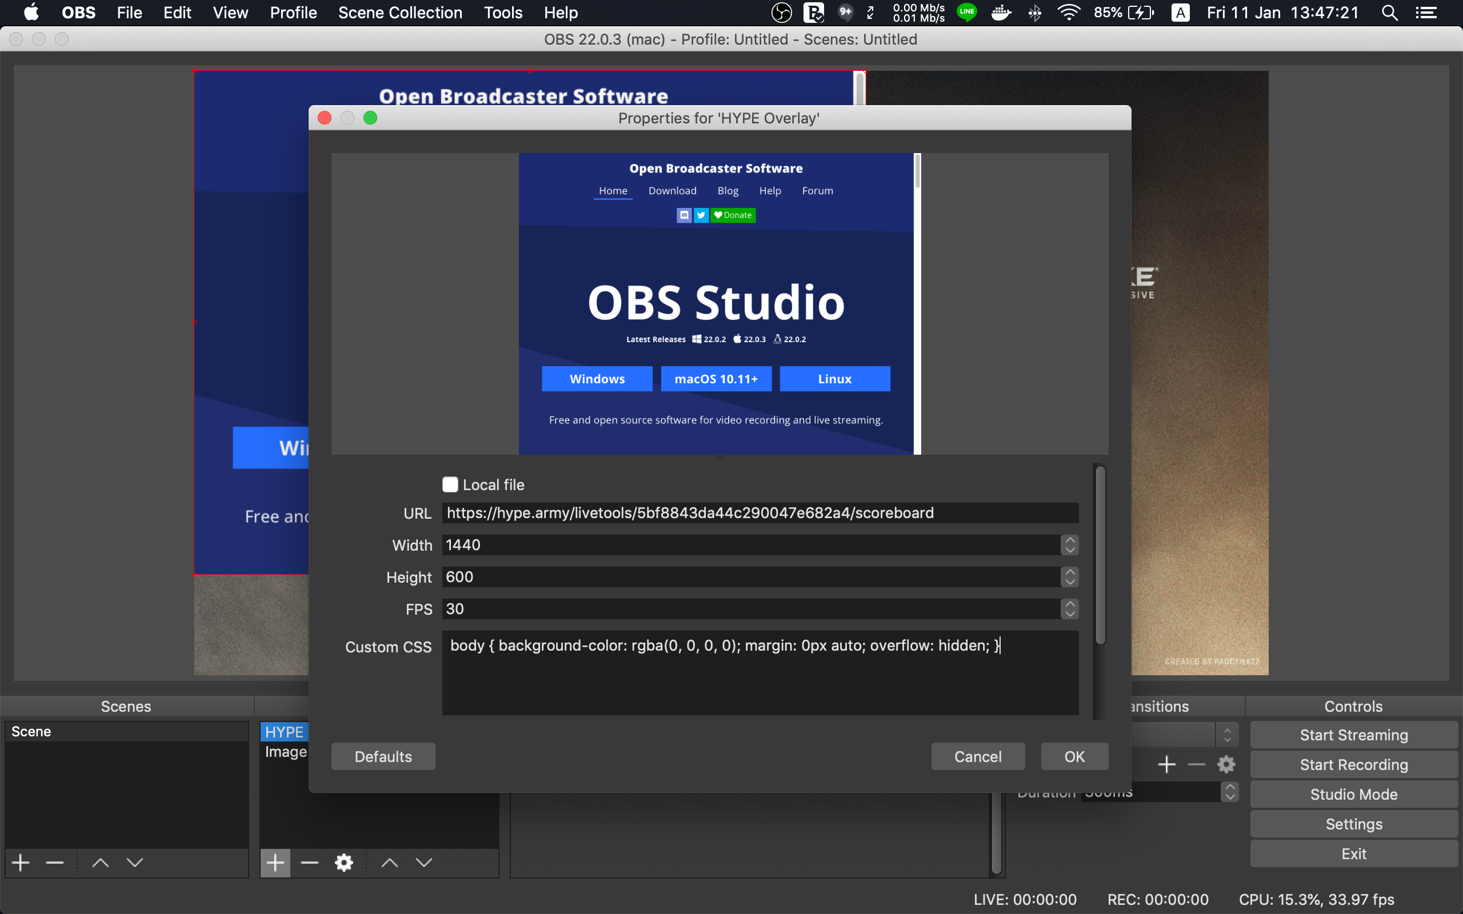
Task: Click Donate button in preview
Action: pyautogui.click(x=733, y=215)
